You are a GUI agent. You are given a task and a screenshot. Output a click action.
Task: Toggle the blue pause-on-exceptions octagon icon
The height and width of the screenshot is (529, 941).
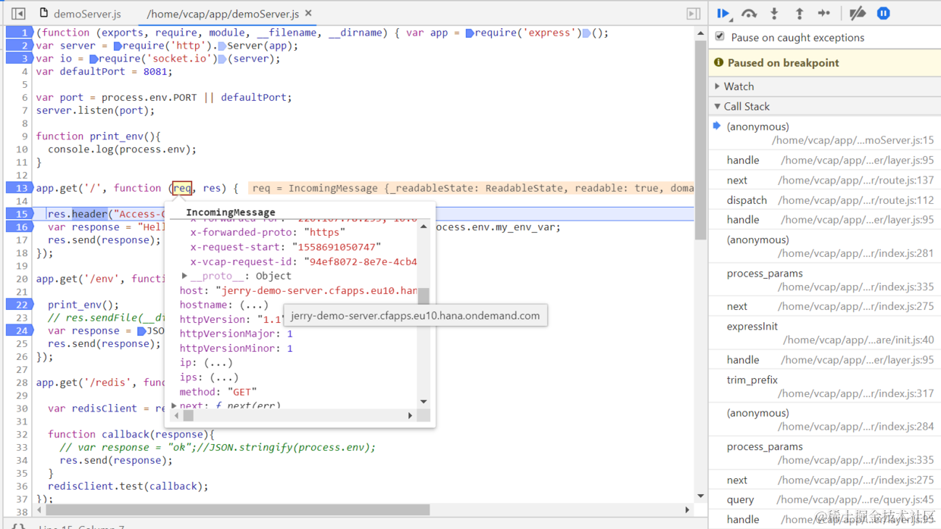[883, 14]
